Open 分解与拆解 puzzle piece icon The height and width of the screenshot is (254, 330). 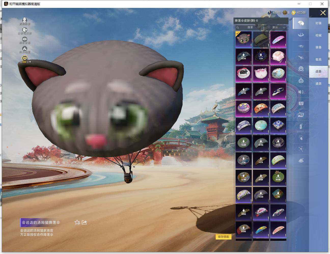click(24, 30)
